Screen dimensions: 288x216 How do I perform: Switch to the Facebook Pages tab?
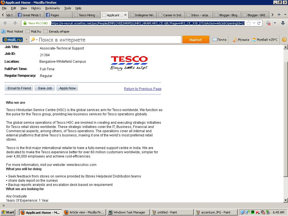click(58, 15)
